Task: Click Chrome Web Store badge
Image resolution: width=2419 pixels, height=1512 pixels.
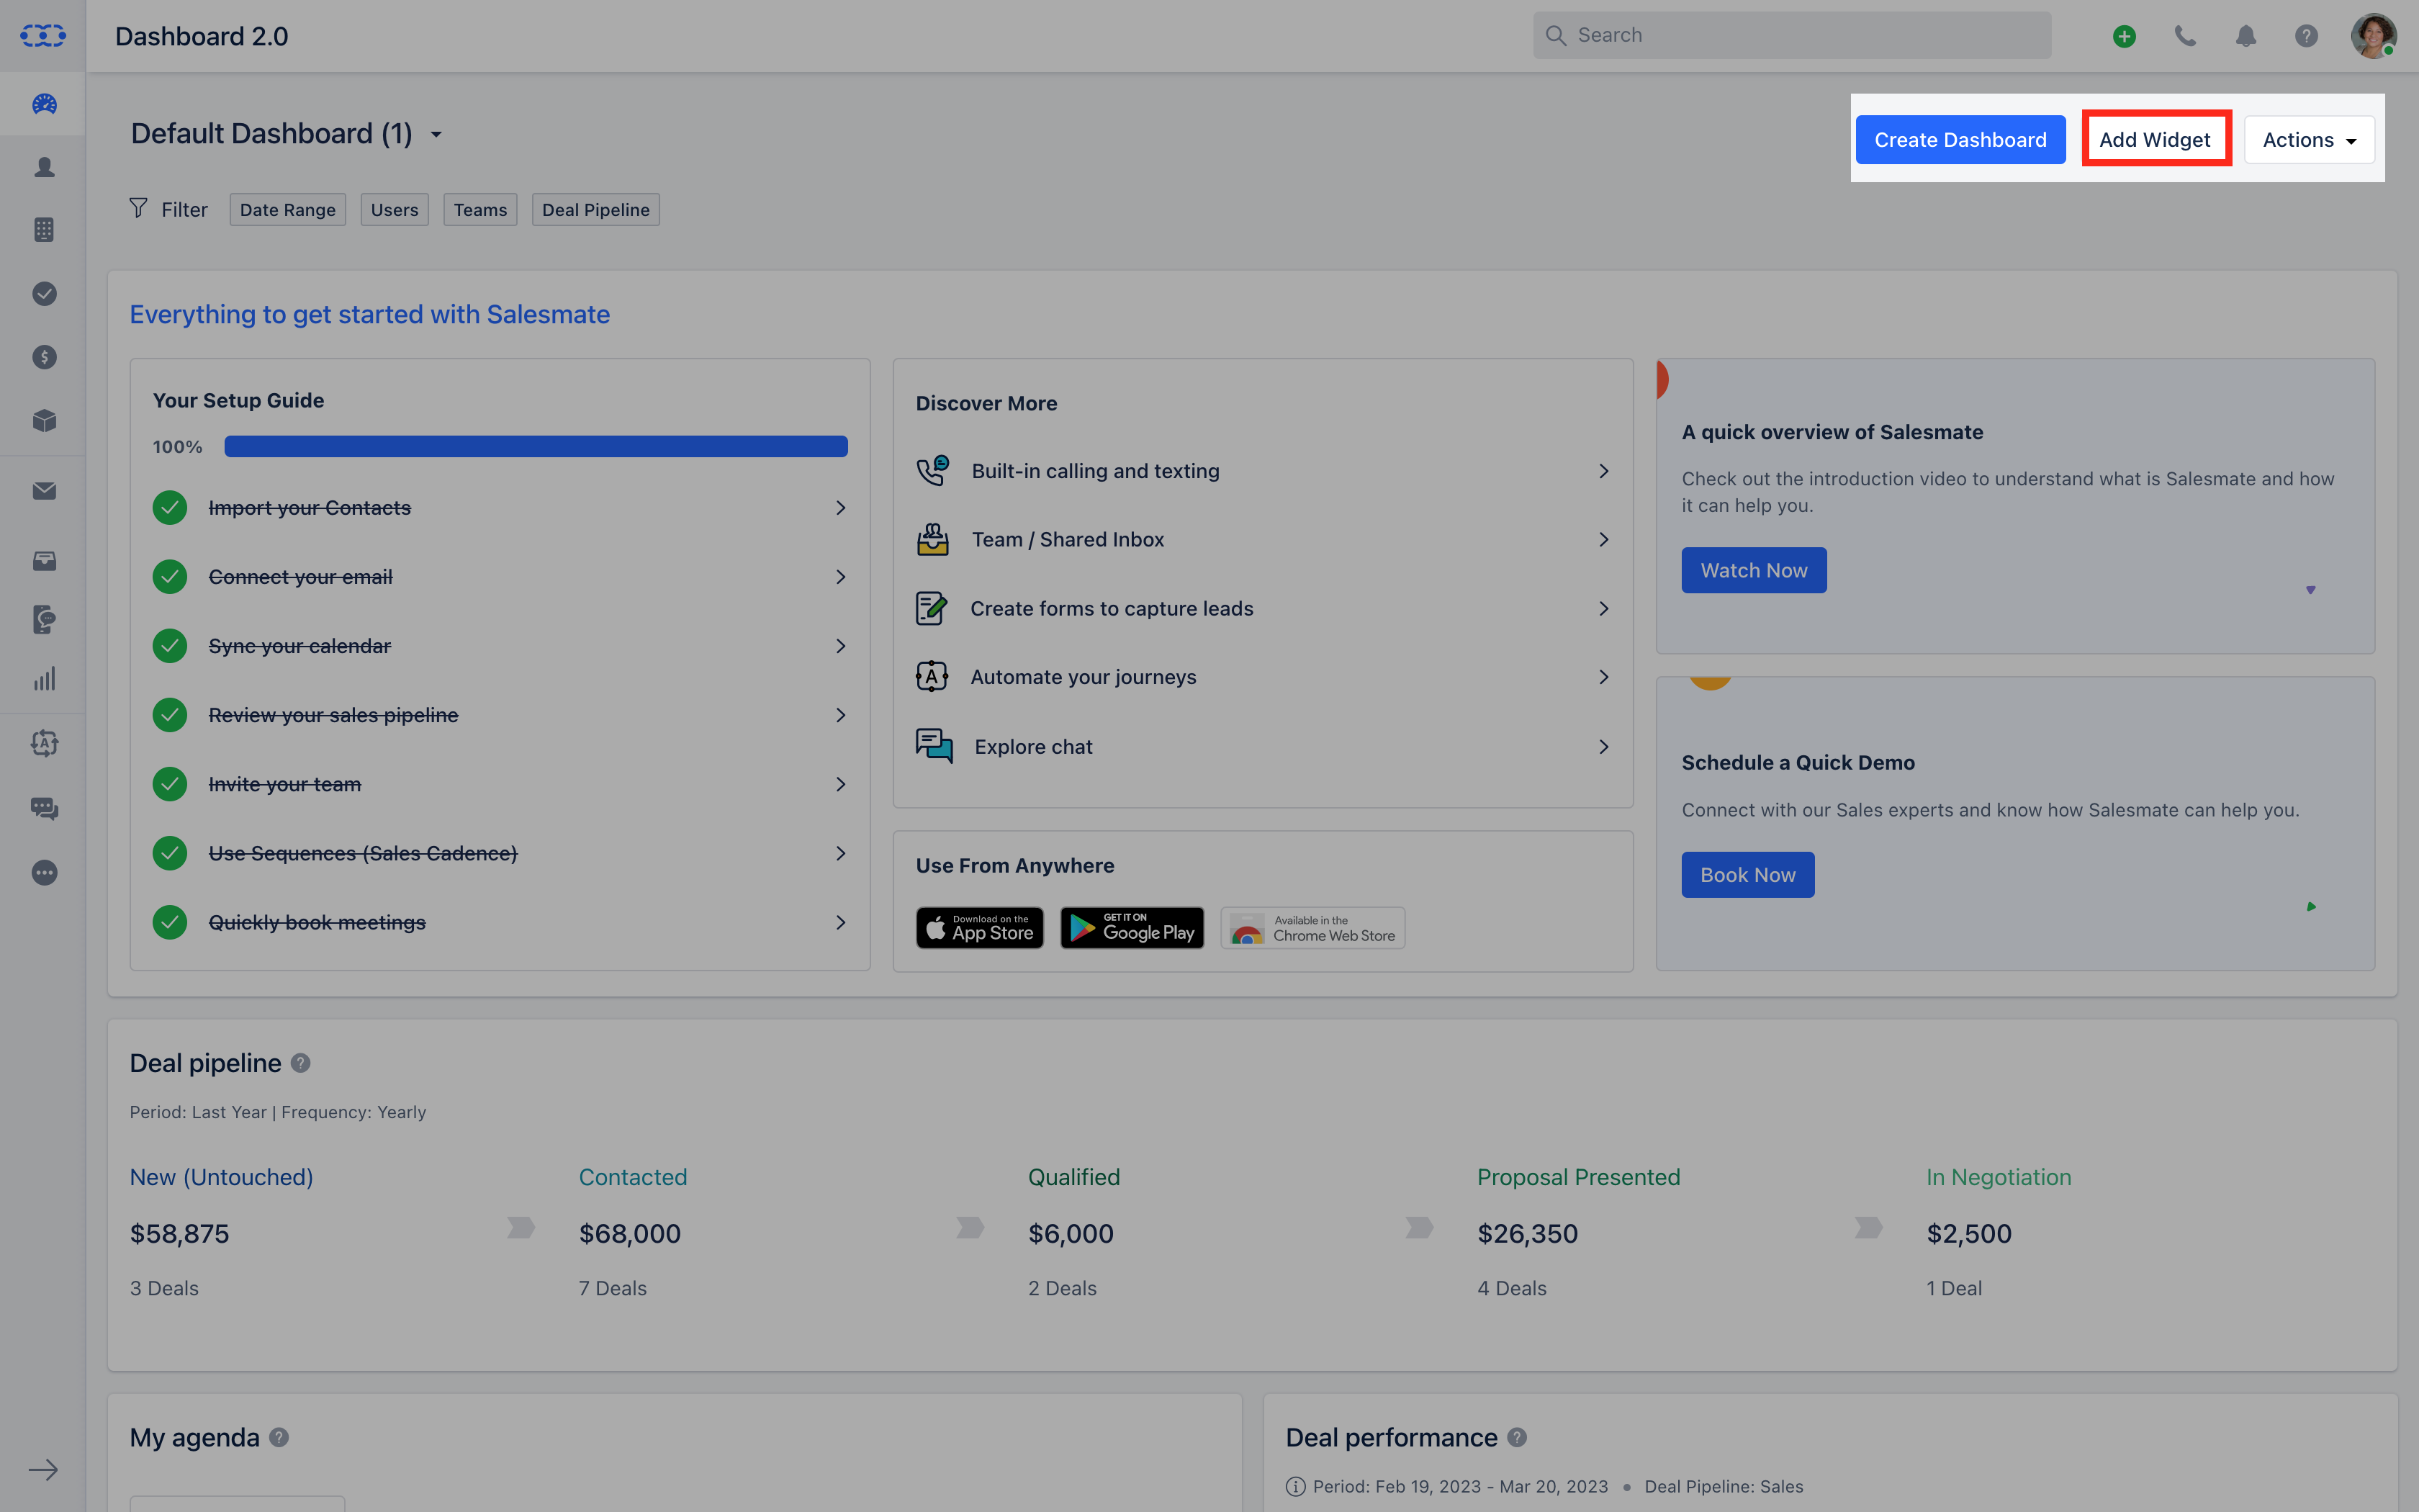Action: pos(1312,928)
